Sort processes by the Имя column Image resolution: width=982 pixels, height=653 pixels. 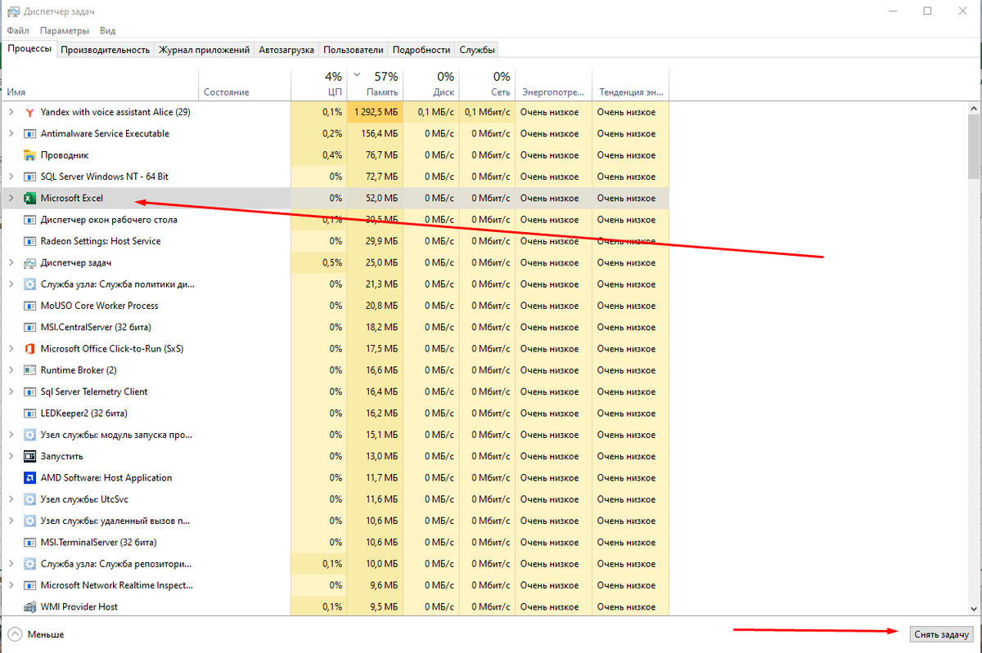(x=100, y=84)
